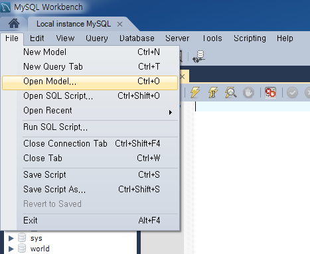This screenshot has height=254, width=310.
Task: Open the Edit menu
Action: pyautogui.click(x=37, y=38)
